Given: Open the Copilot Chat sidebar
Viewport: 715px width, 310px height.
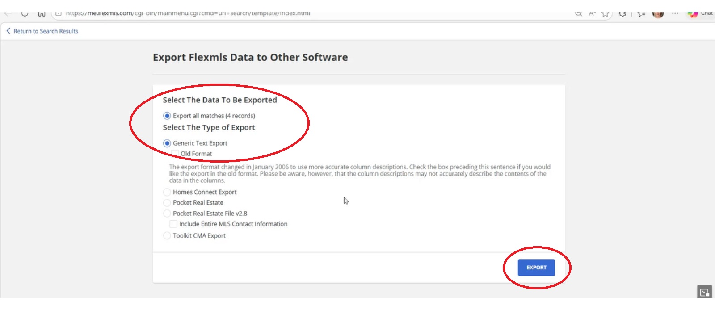Looking at the screenshot, I should point(700,13).
